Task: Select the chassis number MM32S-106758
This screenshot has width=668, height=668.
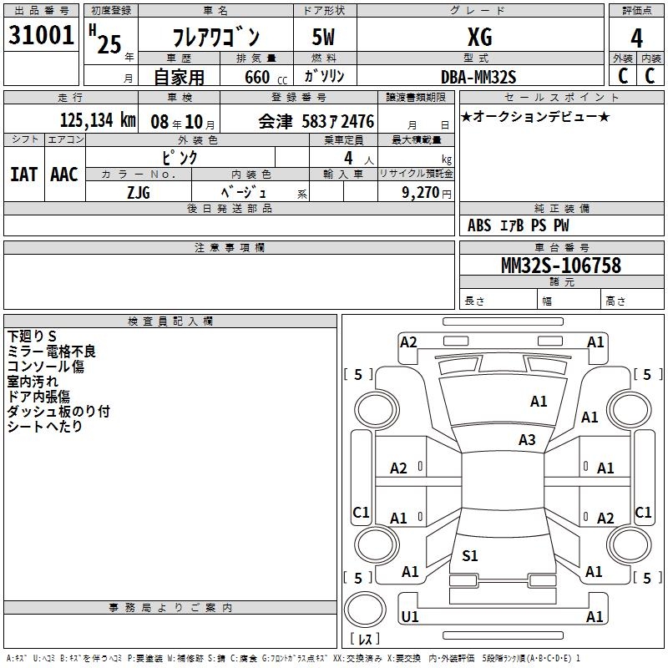Action: pos(561,266)
